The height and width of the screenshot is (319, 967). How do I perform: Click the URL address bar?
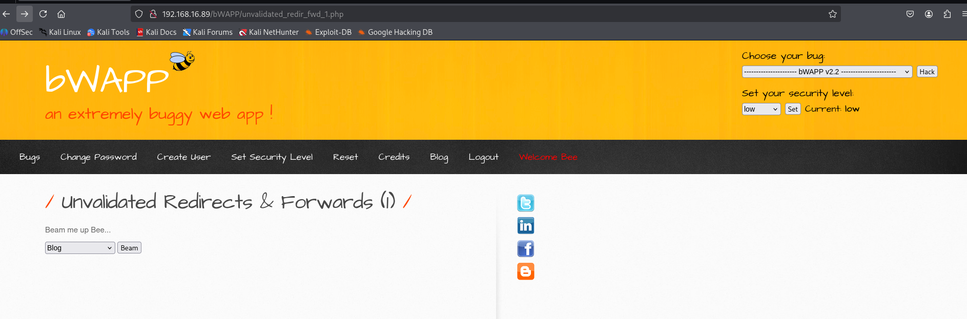coord(487,14)
